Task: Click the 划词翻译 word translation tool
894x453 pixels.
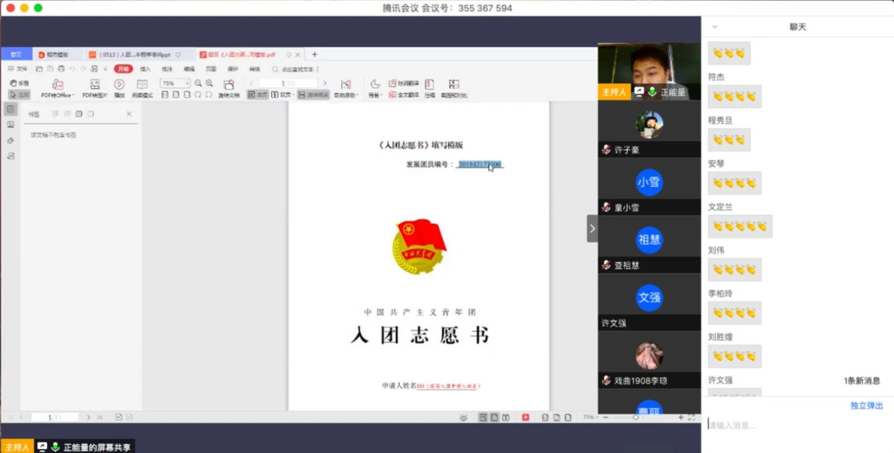Action: (404, 83)
